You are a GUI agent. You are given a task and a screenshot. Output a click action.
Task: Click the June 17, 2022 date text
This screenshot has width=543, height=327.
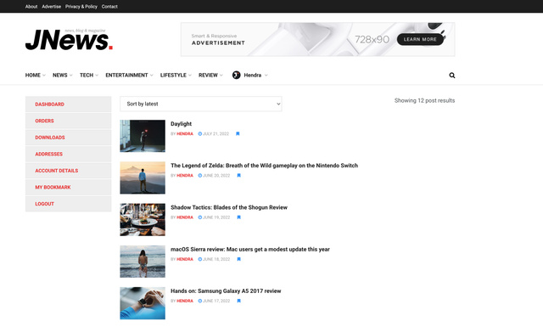[x=216, y=301]
